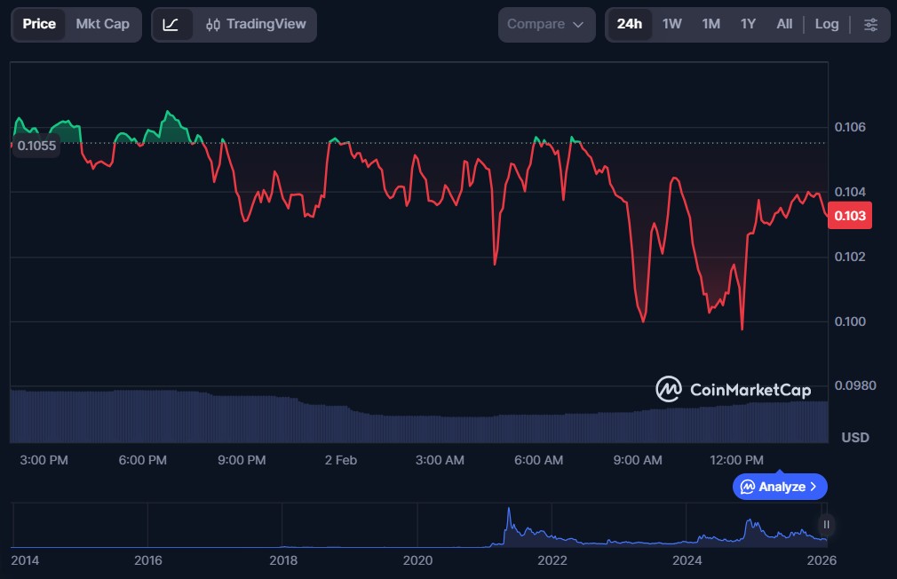This screenshot has height=579, width=897.
Task: Switch to the line chart view icon
Action: pyautogui.click(x=171, y=25)
